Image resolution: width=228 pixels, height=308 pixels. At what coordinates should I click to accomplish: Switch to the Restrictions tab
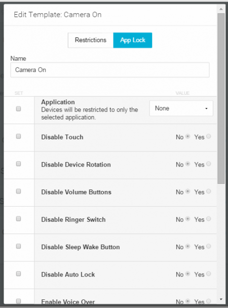[x=91, y=40]
